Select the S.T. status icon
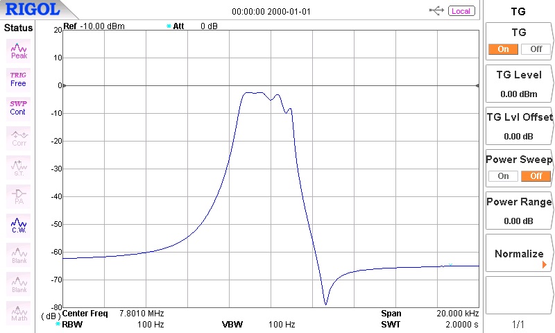Screen dimensions: 555x333 coord(19,166)
